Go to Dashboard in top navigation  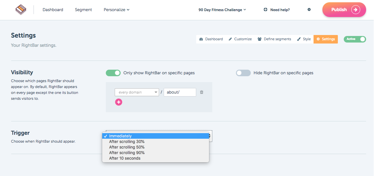point(53,10)
